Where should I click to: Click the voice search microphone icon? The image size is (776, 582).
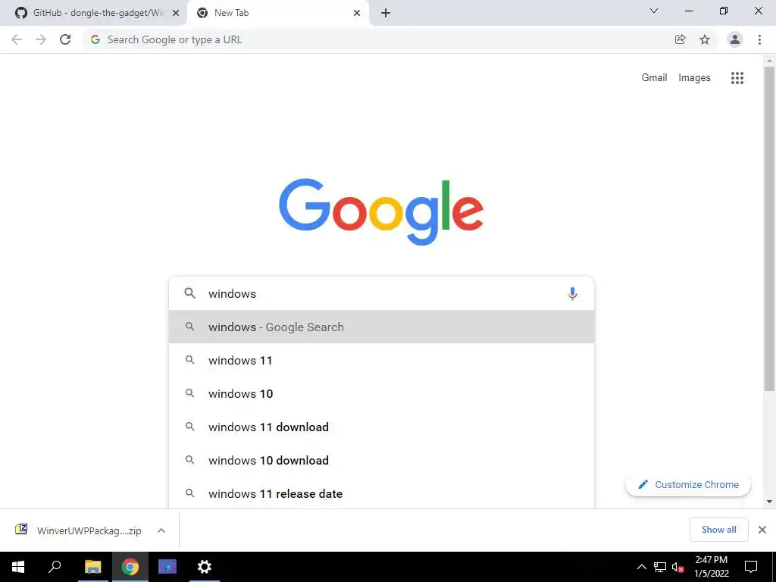click(x=572, y=293)
